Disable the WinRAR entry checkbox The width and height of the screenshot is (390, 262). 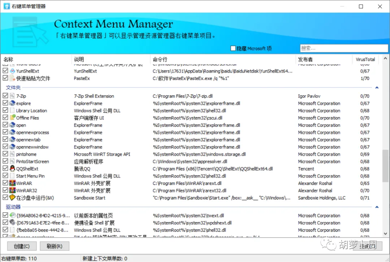(5, 183)
